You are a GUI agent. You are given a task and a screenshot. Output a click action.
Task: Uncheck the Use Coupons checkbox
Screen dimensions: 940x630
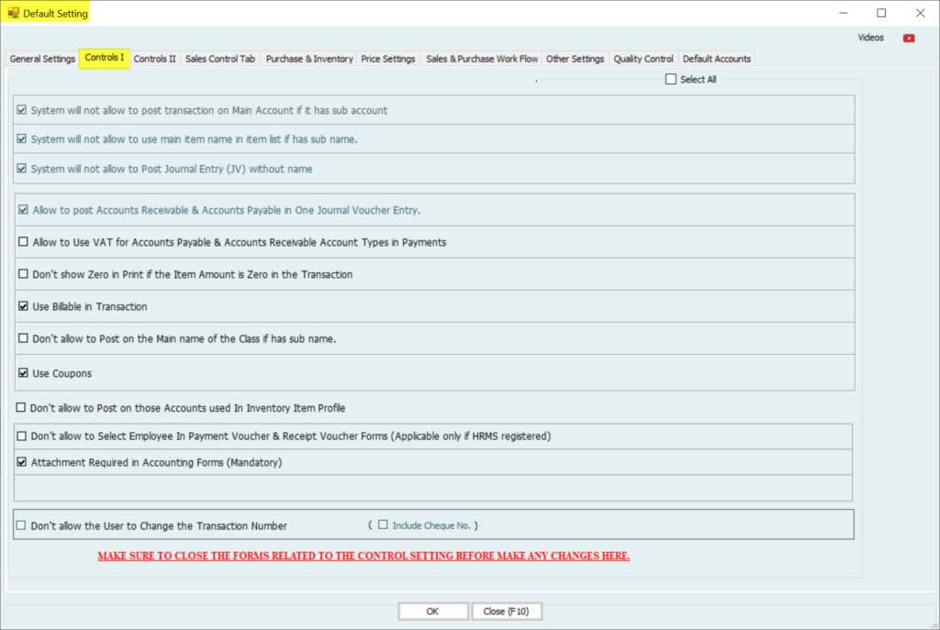[23, 372]
